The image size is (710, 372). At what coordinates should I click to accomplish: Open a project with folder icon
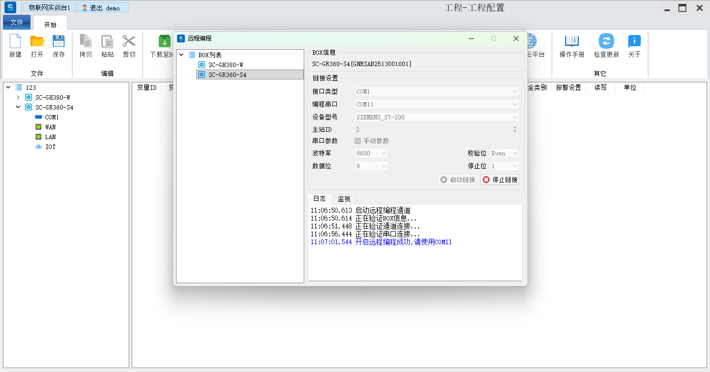point(37,41)
